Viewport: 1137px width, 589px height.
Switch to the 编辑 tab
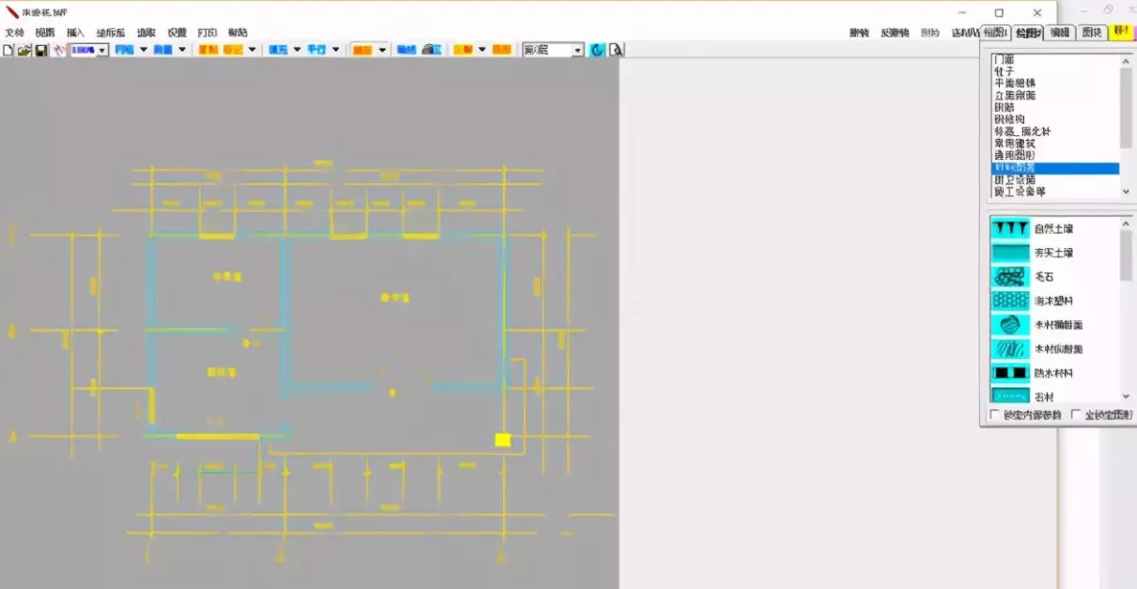point(1060,33)
